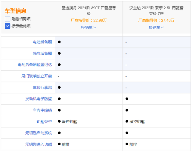
Task: Open the 车顶行李架 parameter link
Action: [42, 87]
